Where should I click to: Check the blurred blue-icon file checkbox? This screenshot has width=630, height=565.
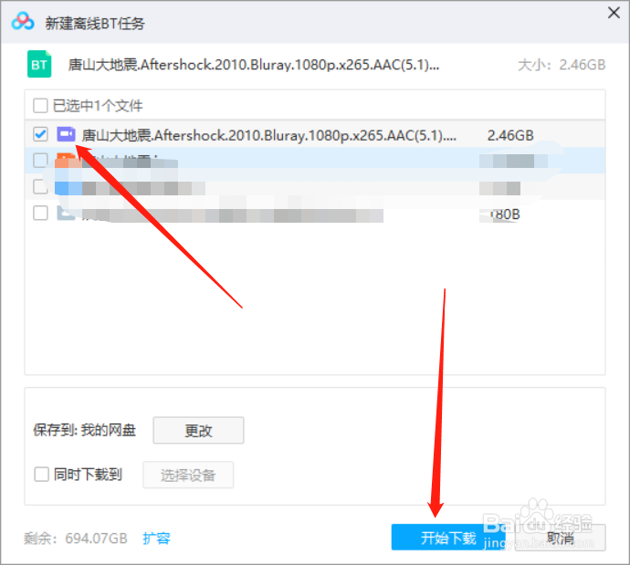[x=40, y=186]
